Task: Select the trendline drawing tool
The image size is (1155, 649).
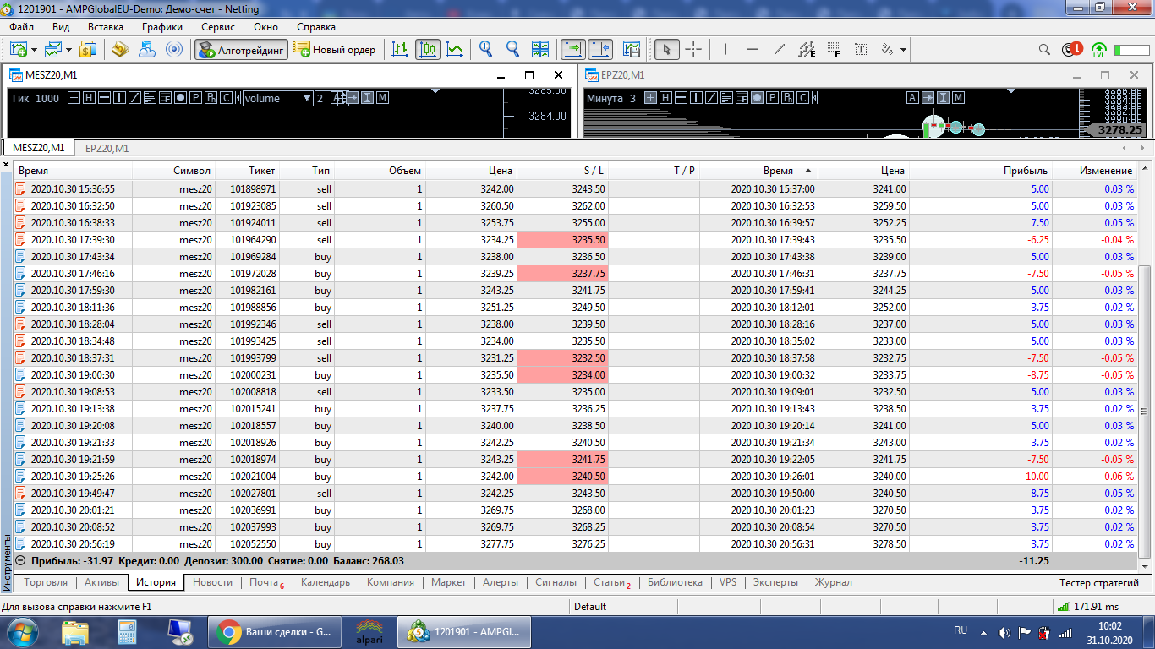Action: 780,49
